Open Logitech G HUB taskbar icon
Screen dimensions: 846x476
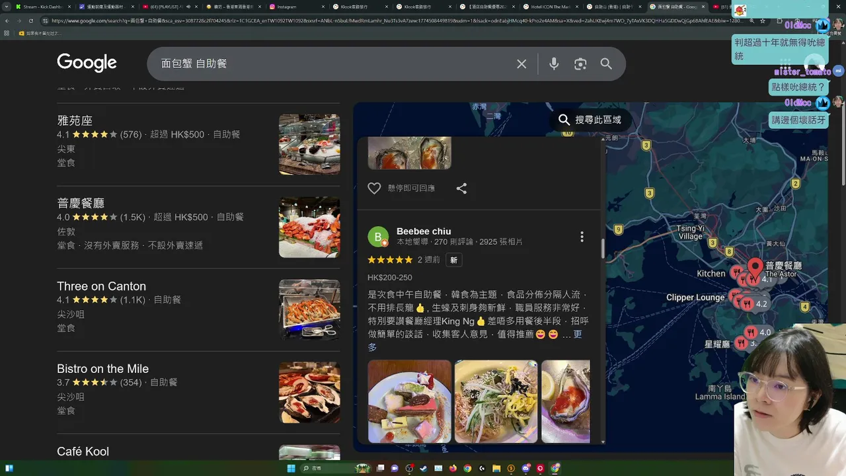(x=482, y=469)
